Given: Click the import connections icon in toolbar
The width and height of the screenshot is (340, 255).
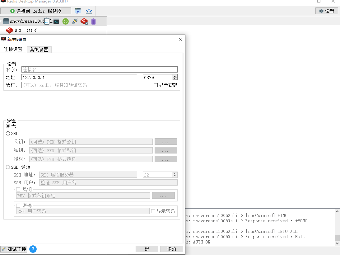Looking at the screenshot, I should tap(78, 11).
